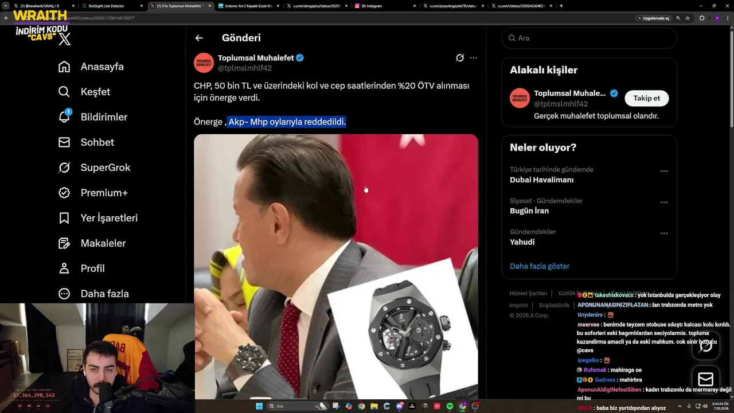Go back using the Gönderi arrow
The width and height of the screenshot is (734, 413).
(x=199, y=38)
